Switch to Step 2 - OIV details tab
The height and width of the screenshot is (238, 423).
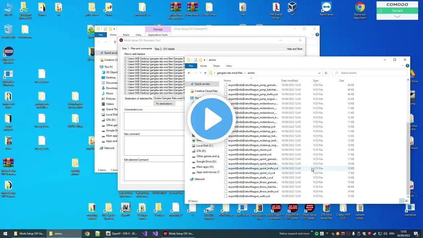pos(165,49)
